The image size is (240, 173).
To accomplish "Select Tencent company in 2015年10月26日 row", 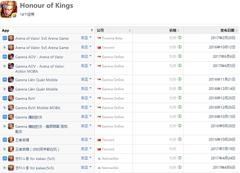I will click(108, 140).
